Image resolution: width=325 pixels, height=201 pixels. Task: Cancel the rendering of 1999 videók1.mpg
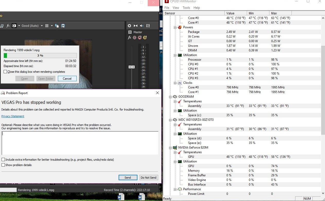[67, 79]
